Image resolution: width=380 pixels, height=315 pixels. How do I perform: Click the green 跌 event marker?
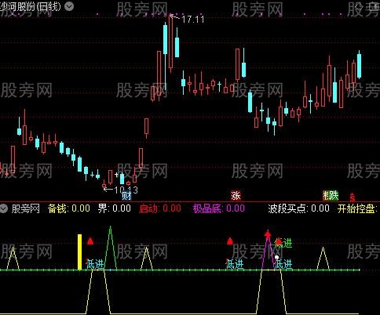click(x=334, y=195)
